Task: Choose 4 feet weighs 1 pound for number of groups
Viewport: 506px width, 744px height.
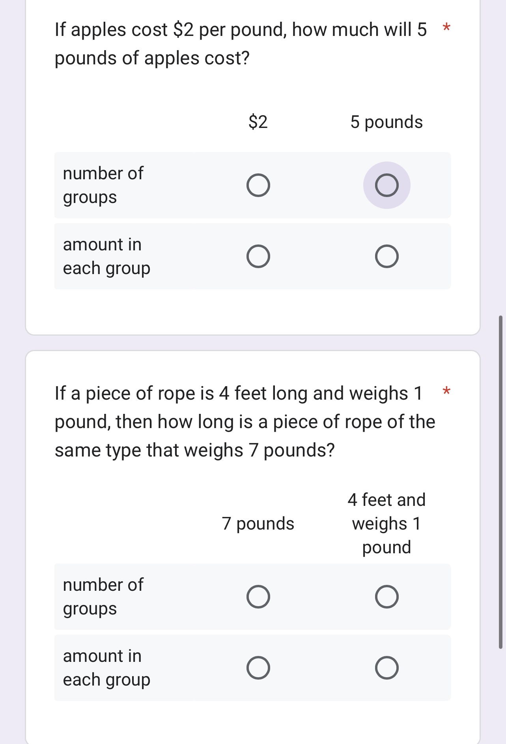Action: [387, 597]
